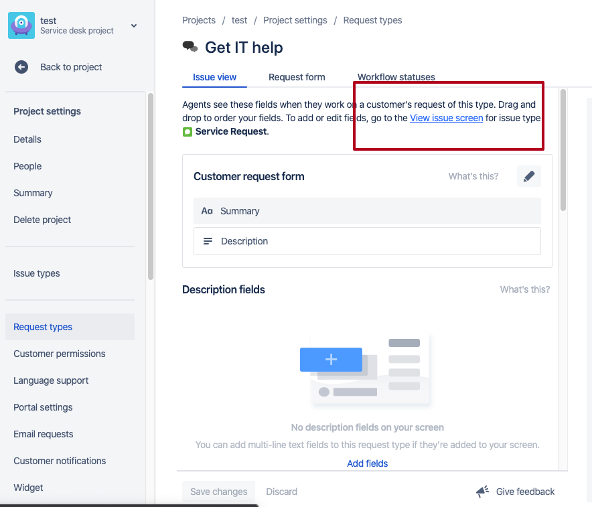Click the Service Request issue type icon
The height and width of the screenshot is (507, 592).
pos(188,132)
